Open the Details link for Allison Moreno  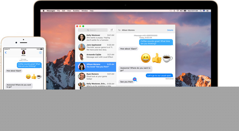tap(170, 30)
